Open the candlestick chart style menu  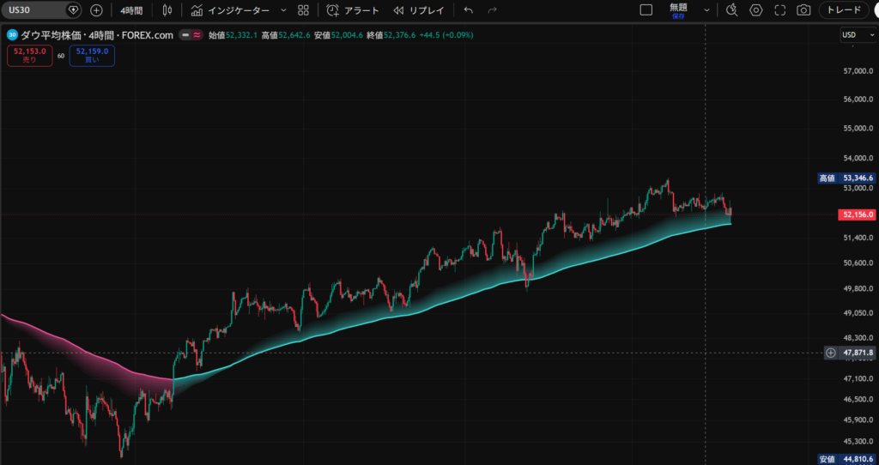pyautogui.click(x=167, y=10)
